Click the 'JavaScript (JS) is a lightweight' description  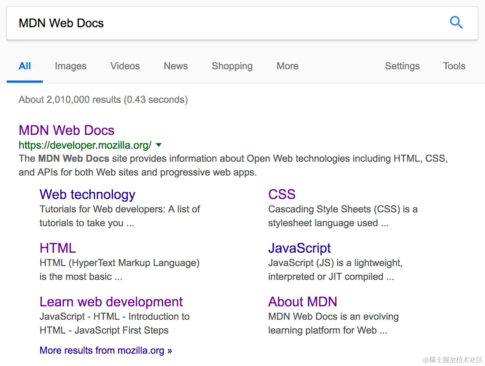(335, 269)
